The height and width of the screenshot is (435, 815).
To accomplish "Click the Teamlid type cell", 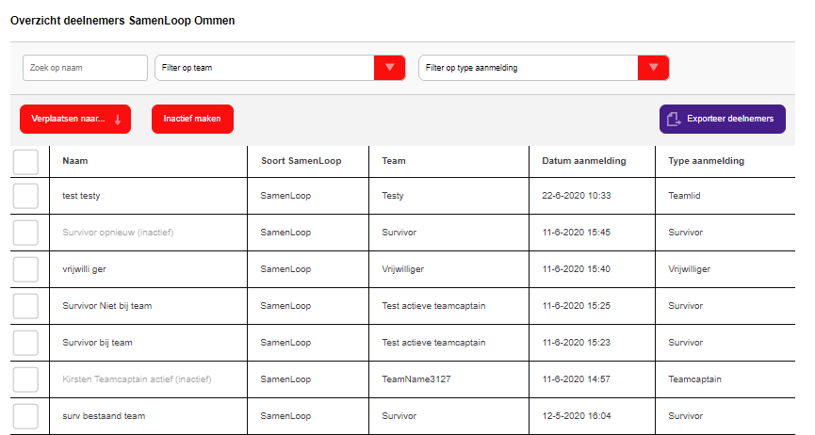I will point(684,196).
